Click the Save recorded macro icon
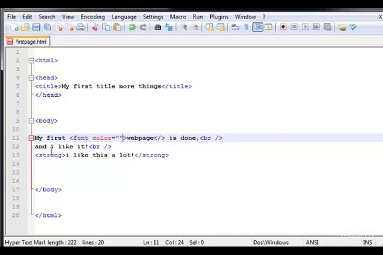383x255 pixels. (x=327, y=27)
